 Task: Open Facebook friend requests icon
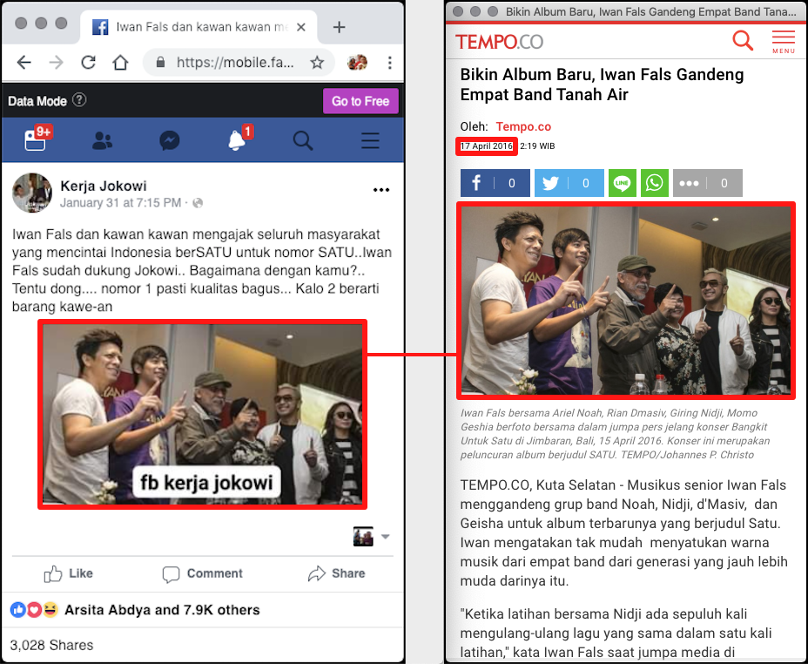(103, 141)
